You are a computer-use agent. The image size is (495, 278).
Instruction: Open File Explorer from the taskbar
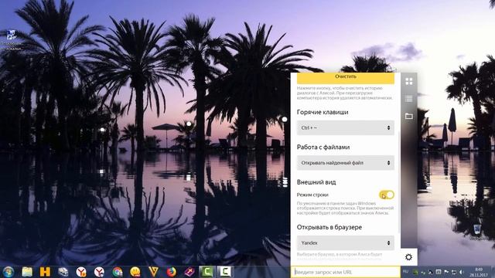[27, 272]
